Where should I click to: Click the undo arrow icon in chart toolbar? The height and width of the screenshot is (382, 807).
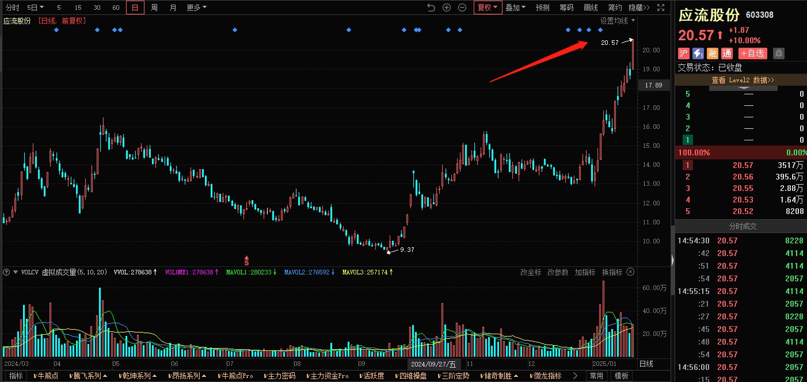click(x=431, y=7)
